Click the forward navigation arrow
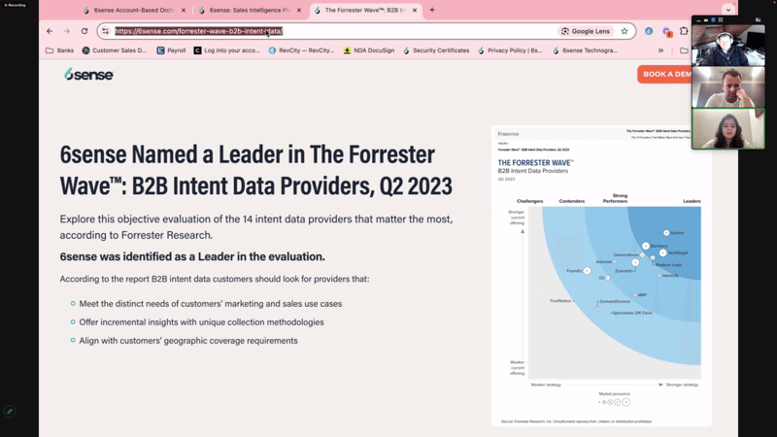This screenshot has width=777, height=437. click(67, 31)
